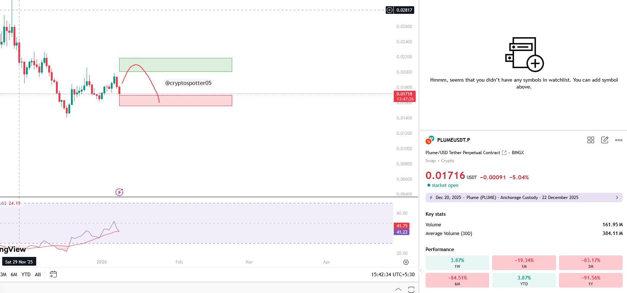The height and width of the screenshot is (293, 627).
Task: Click the 1M performance cell showing -19.34%
Action: coord(524,263)
